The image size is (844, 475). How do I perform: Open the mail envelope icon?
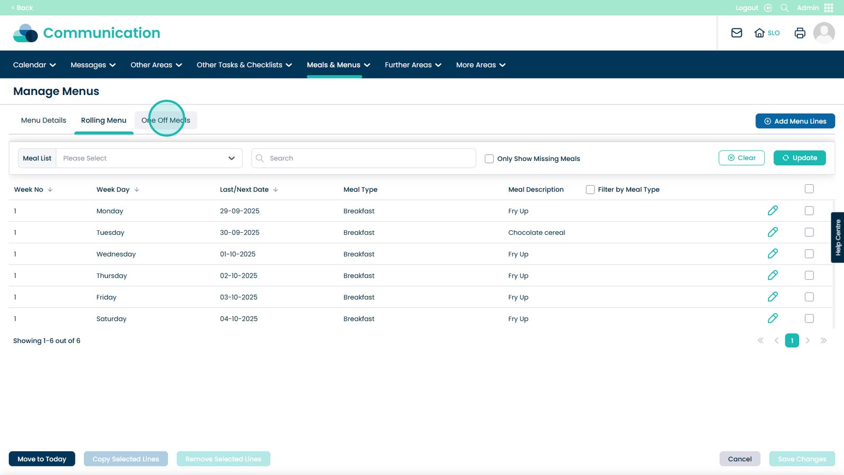(736, 33)
